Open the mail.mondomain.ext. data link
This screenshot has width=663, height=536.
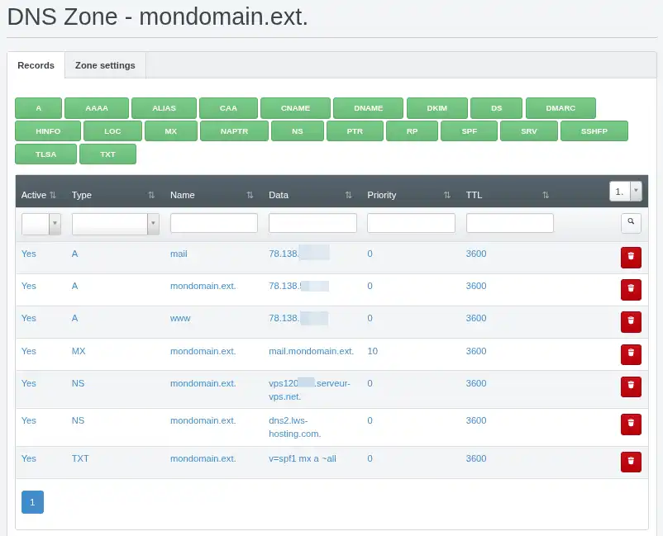point(311,352)
